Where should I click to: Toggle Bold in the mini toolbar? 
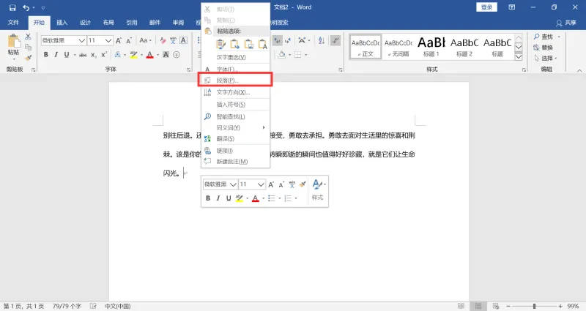click(x=208, y=198)
